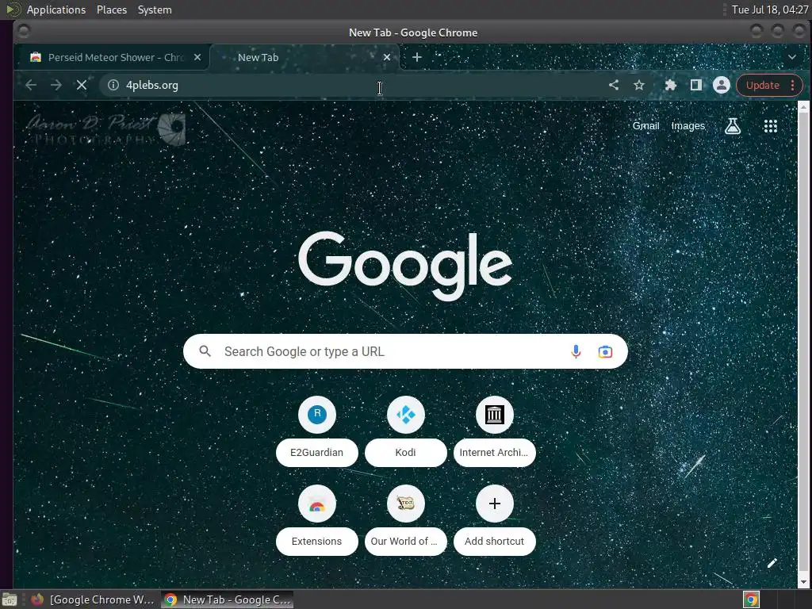Open the Extensions shortcut tile
This screenshot has width=812, height=609.
(317, 520)
